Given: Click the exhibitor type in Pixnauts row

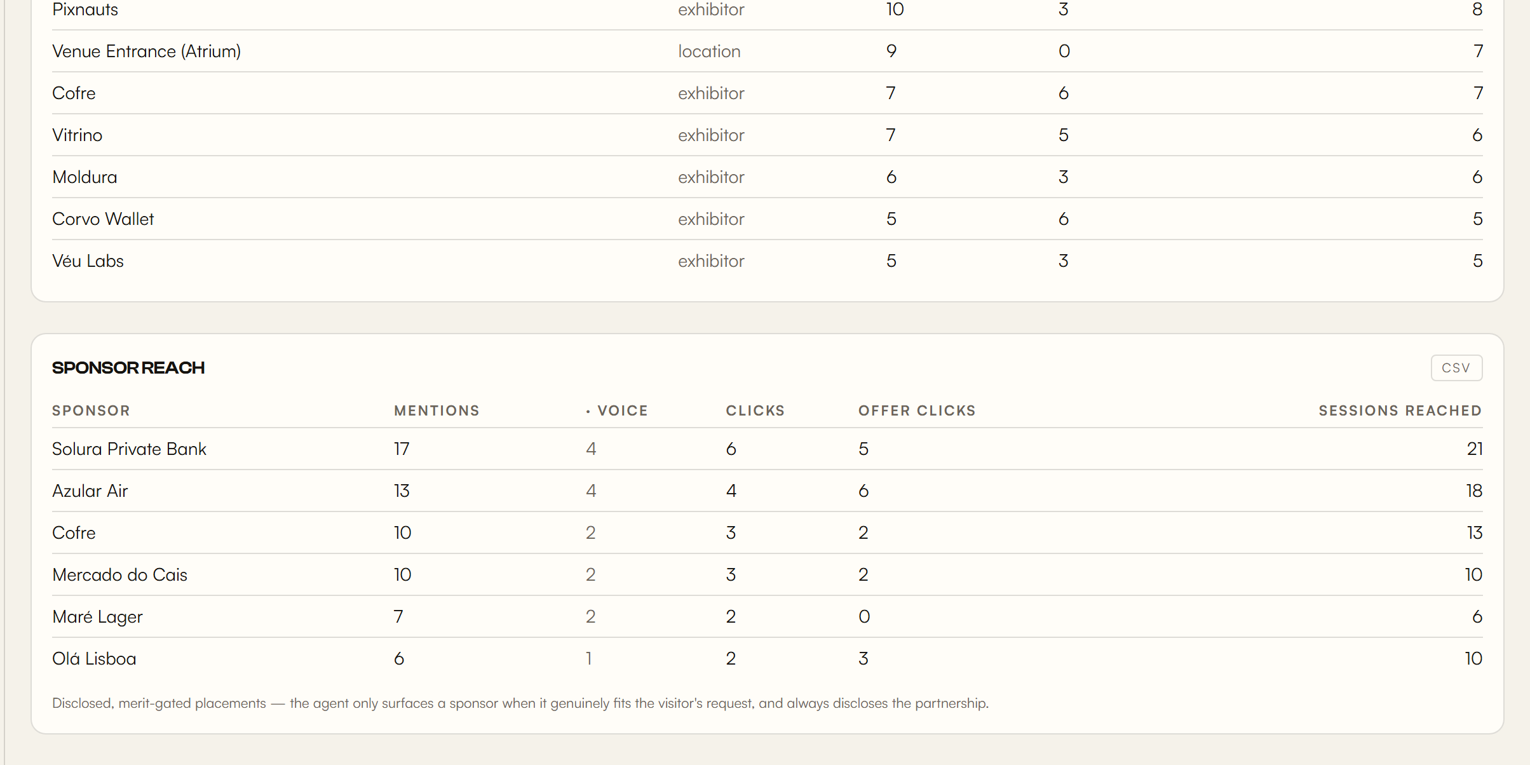Looking at the screenshot, I should pyautogui.click(x=711, y=10).
